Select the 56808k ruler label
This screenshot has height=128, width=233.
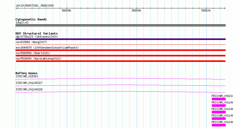coord(66,10)
